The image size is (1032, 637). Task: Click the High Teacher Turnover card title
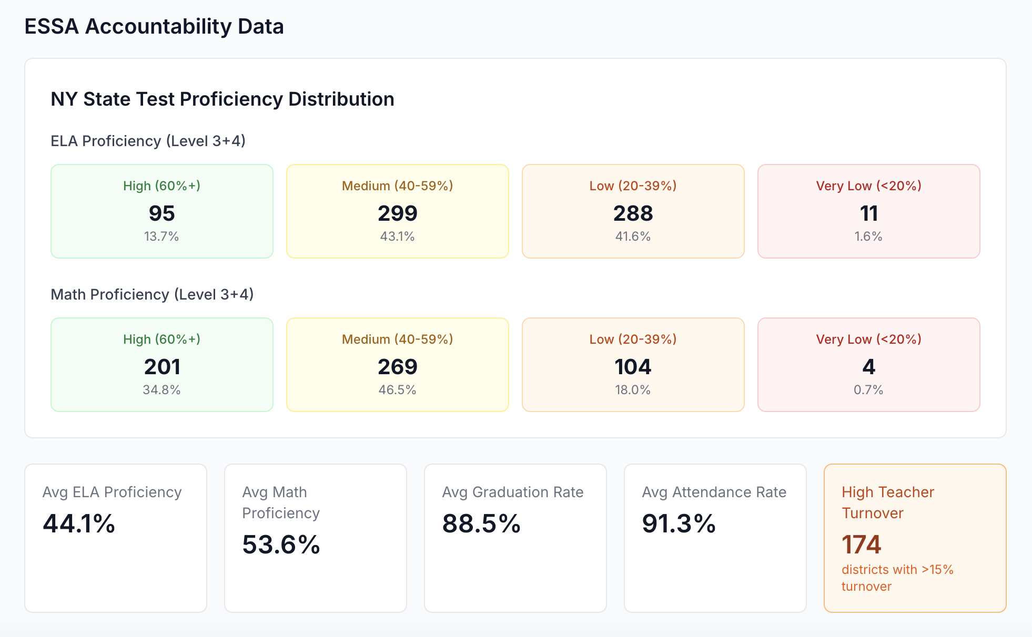pyautogui.click(x=888, y=502)
